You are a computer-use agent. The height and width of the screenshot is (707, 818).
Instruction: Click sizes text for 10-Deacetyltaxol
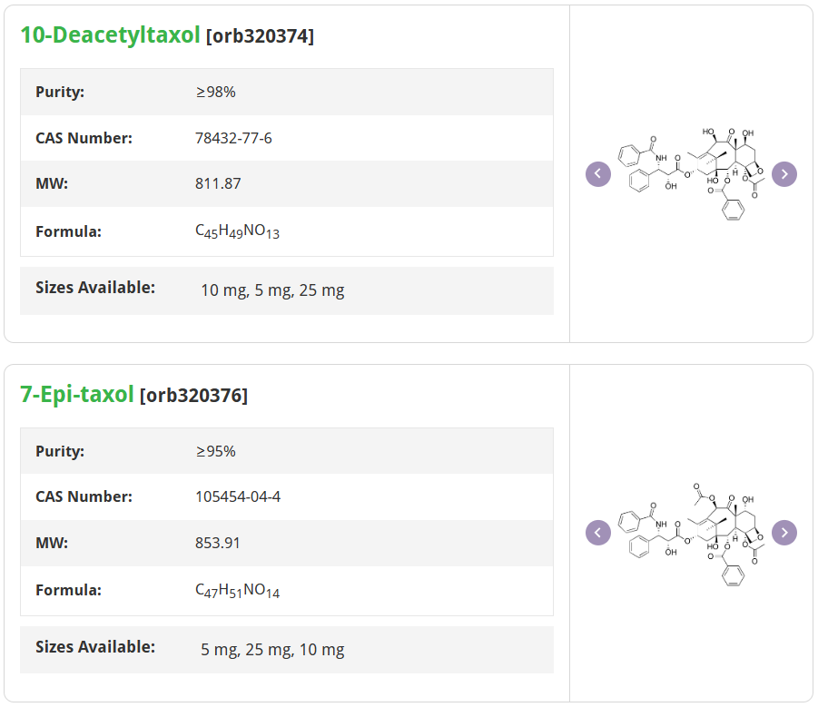(x=272, y=290)
